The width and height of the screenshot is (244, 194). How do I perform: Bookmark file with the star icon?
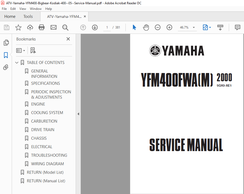[18, 27]
